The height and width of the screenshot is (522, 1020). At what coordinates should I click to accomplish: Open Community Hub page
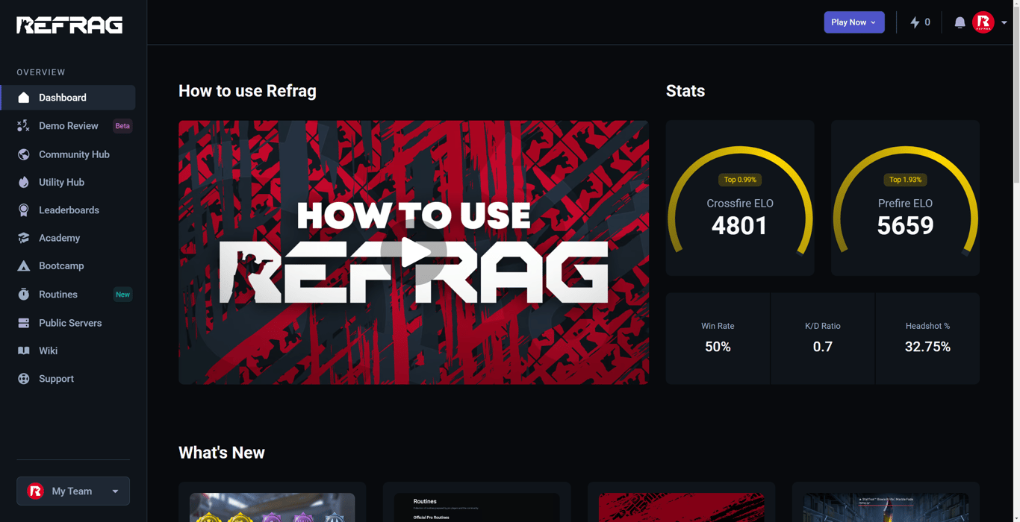click(68, 154)
